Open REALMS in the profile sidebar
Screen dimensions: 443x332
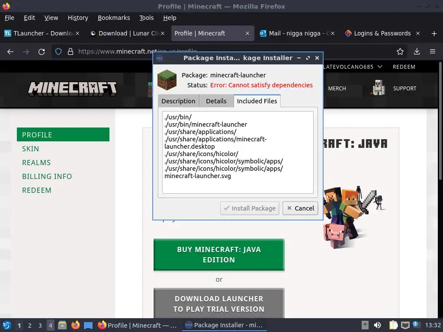(x=36, y=163)
